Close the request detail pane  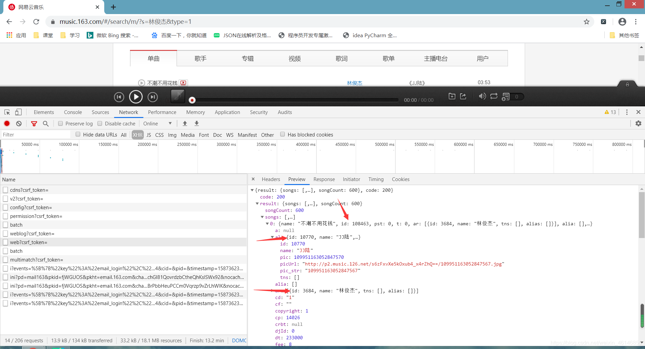253,179
